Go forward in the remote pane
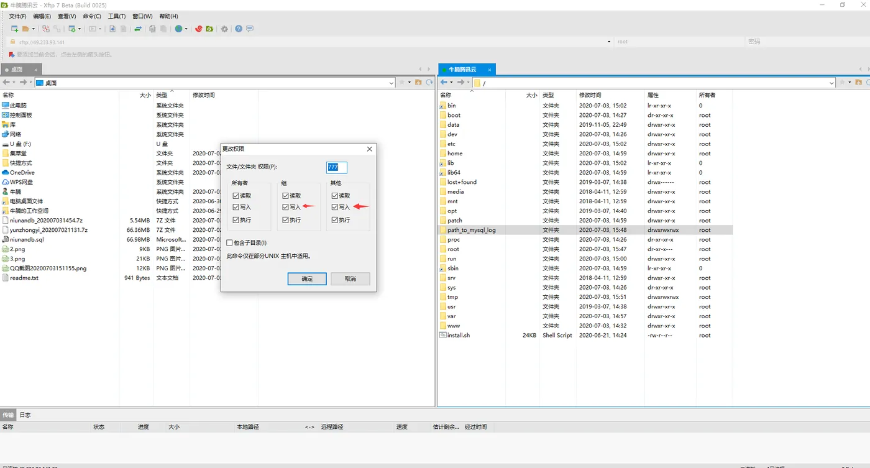Image resolution: width=870 pixels, height=468 pixels. (460, 82)
